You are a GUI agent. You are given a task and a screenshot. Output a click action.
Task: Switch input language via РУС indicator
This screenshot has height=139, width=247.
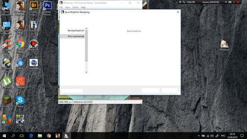point(223,136)
